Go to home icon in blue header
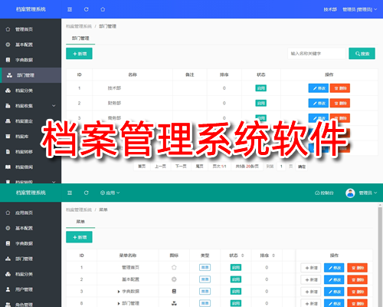The image size is (383, 307). (x=103, y=9)
